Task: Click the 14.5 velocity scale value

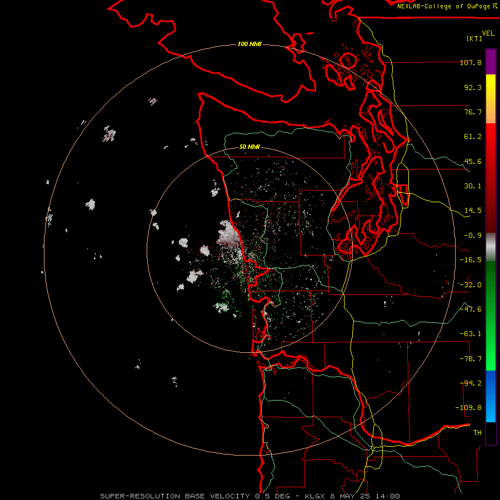Action: pyautogui.click(x=473, y=211)
